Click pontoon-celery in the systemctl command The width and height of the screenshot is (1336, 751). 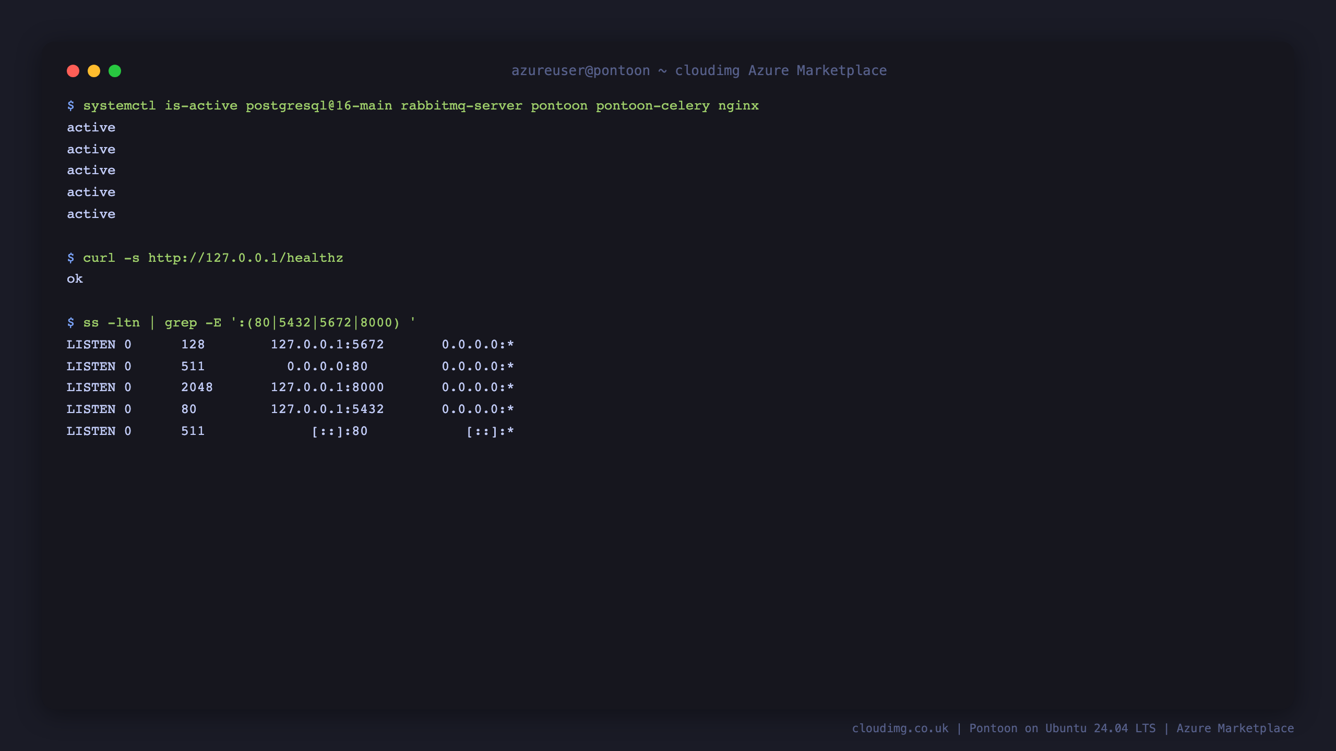pos(653,106)
